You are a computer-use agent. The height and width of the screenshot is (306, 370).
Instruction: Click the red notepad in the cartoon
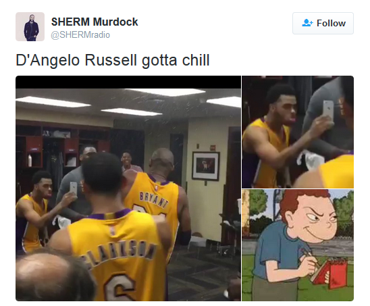330,272
